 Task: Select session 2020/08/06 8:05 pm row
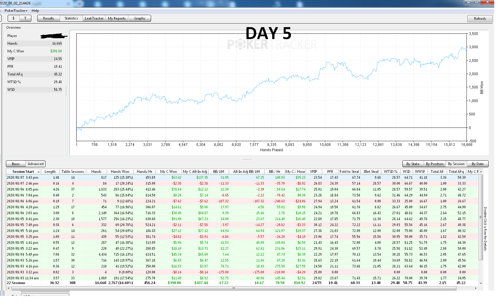point(242,189)
